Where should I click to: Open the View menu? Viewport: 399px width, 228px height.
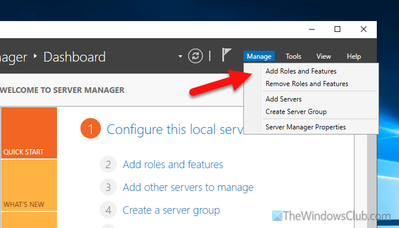[x=324, y=56]
